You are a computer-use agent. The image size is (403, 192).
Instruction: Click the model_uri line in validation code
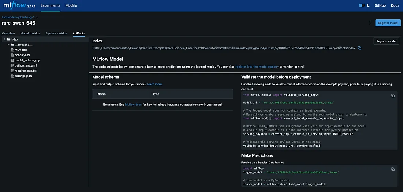(x=288, y=103)
